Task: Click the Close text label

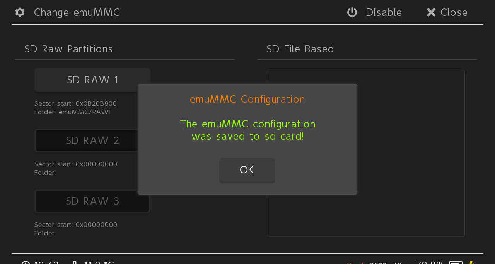Action: click(x=454, y=12)
